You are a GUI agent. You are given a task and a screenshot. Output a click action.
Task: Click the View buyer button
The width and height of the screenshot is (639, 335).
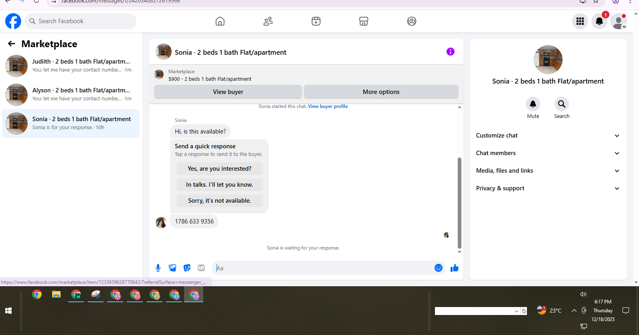point(228,92)
